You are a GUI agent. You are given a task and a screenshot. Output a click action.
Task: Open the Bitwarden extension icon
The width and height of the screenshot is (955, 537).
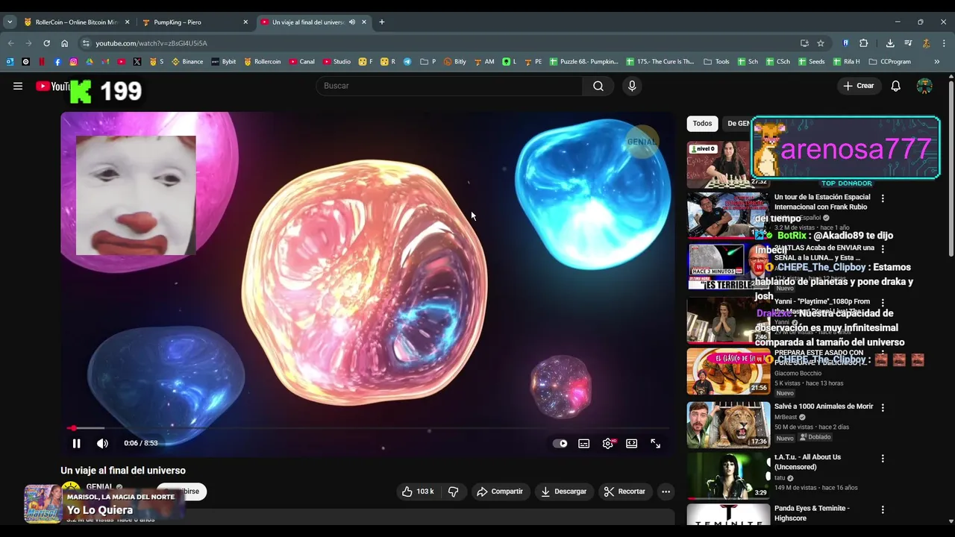coord(845,43)
